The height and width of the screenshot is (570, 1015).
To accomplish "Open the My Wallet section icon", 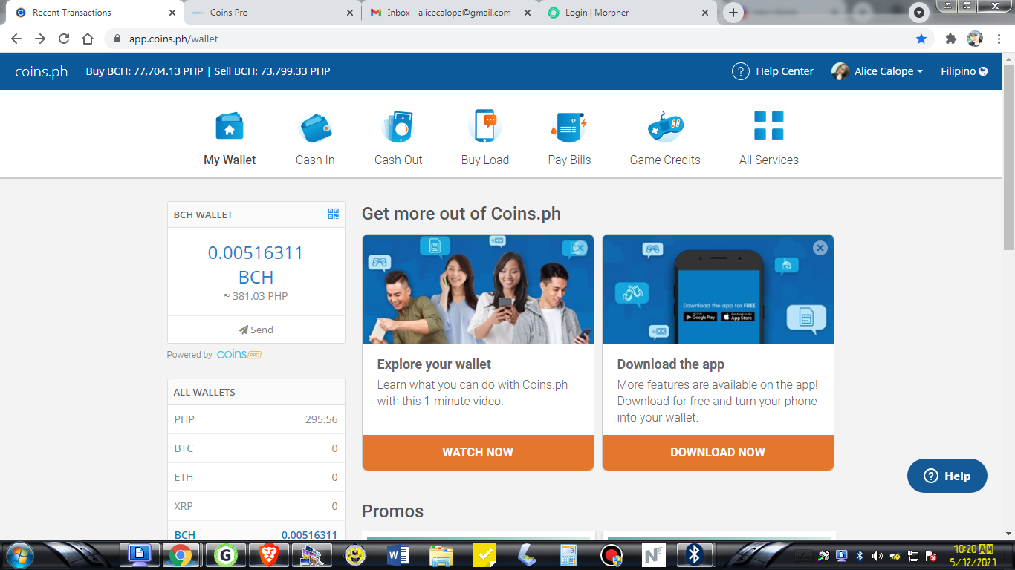I will click(x=230, y=126).
